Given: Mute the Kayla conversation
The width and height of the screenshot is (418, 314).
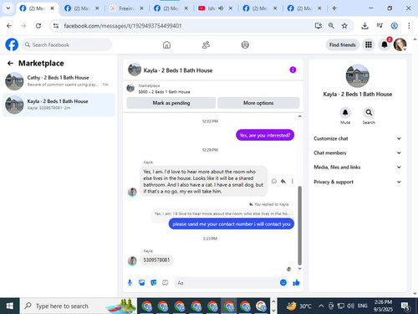Looking at the screenshot, I should (345, 112).
